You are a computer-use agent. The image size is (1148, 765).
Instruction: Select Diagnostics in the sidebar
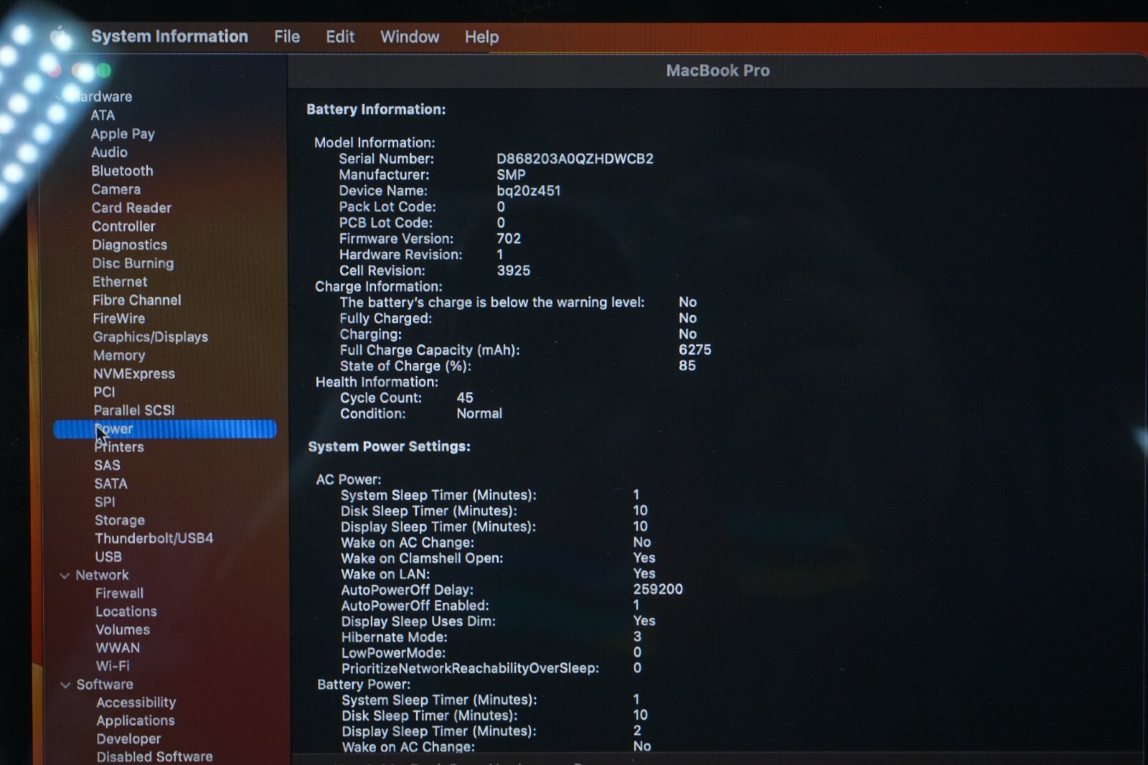[x=129, y=245]
